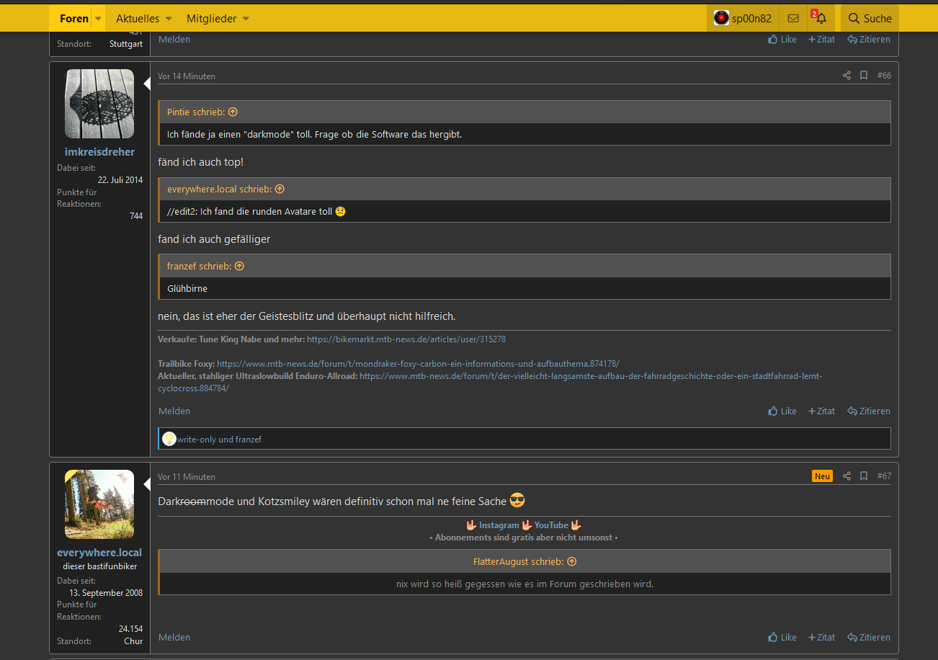Jump to everywhere.local's quoted post arrow
Screen dimensions: 938x660
(280, 189)
